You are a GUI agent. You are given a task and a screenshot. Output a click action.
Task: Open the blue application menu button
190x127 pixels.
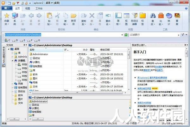(x=7, y=8)
